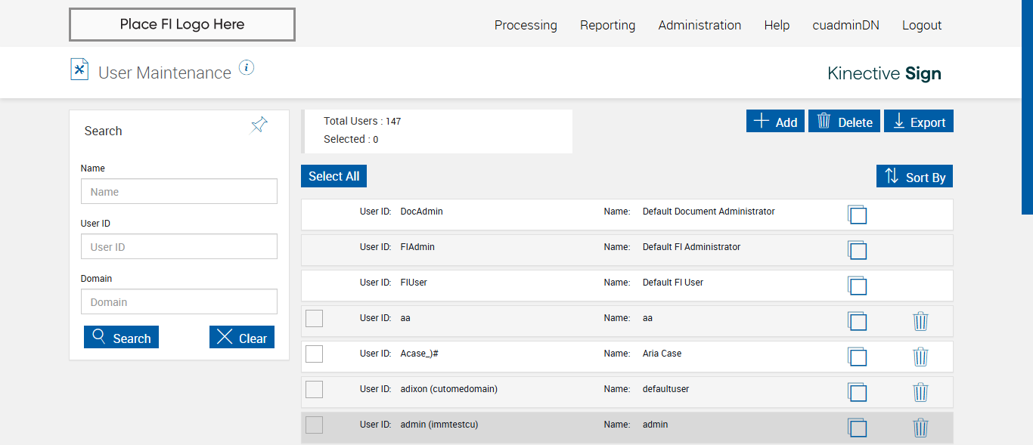The image size is (1033, 445).
Task: Click the Export button
Action: (x=919, y=122)
